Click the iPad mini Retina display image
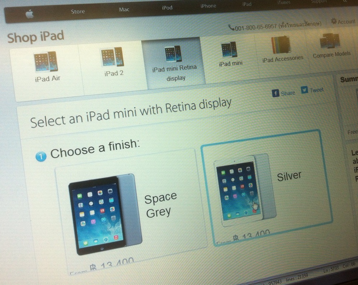 (173, 54)
